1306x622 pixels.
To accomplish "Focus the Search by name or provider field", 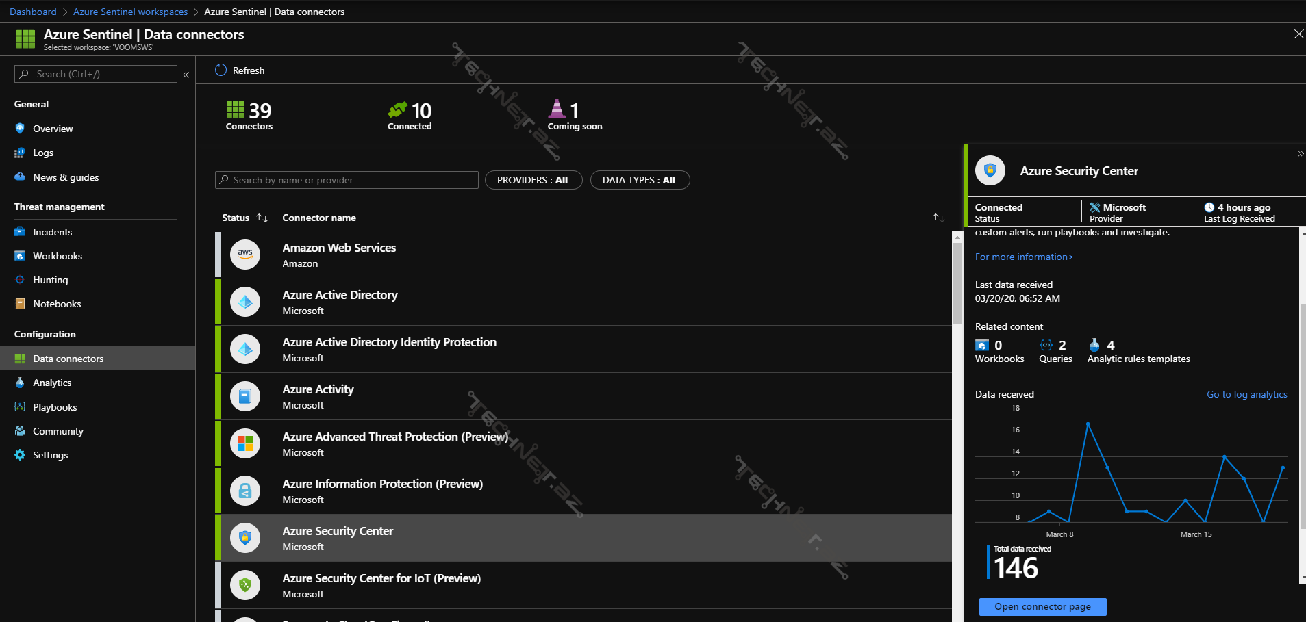I will point(347,180).
